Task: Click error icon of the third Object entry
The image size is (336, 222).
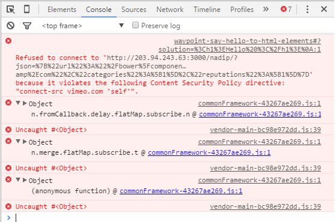Action: point(8,179)
